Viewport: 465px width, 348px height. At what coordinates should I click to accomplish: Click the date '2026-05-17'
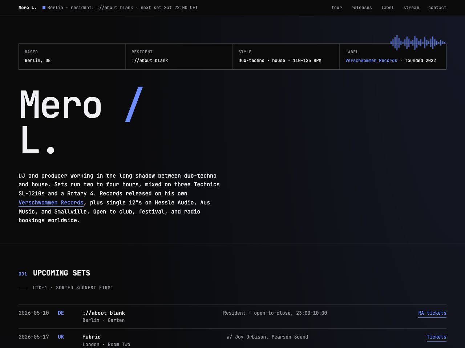pyautogui.click(x=34, y=337)
